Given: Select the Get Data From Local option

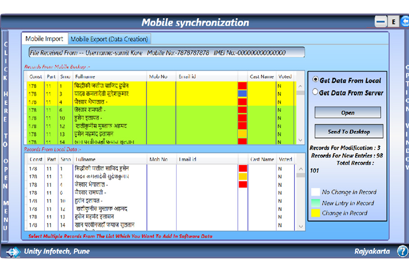Looking at the screenshot, I should point(316,80).
